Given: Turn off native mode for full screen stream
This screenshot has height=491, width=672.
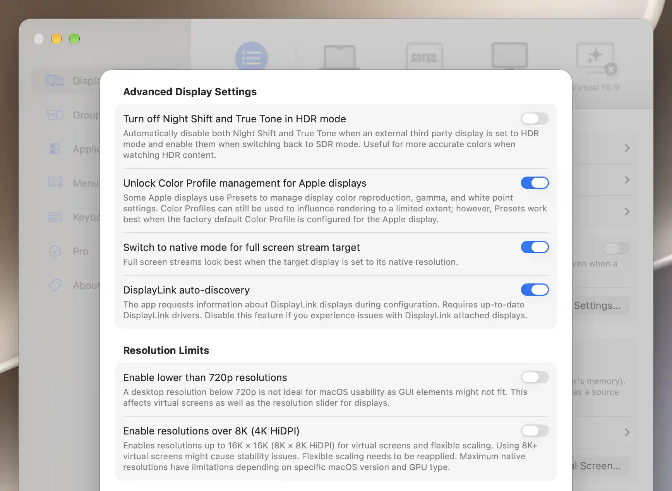Looking at the screenshot, I should click(x=535, y=247).
